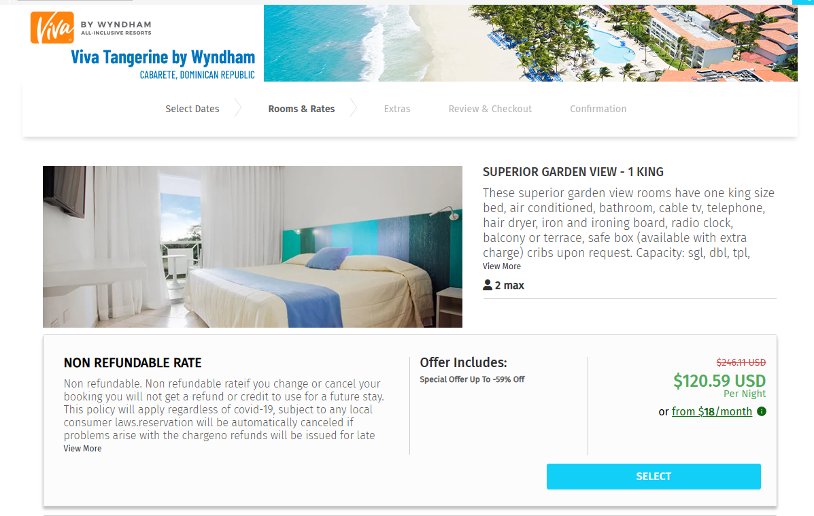Image resolution: width=814 pixels, height=516 pixels.
Task: Open the Confirmation step
Action: point(598,109)
